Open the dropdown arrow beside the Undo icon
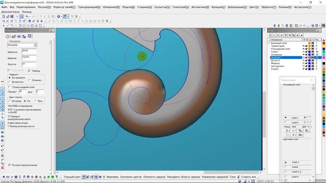Image resolution: width=326 pixels, height=183 pixels. (30, 17)
